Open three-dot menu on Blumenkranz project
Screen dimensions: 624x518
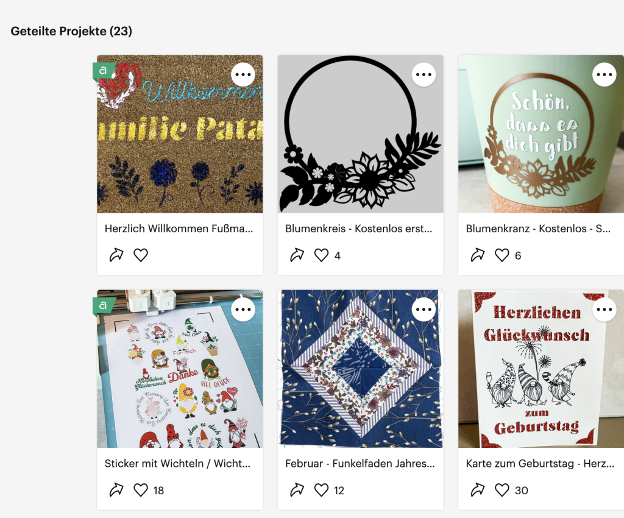click(x=604, y=75)
